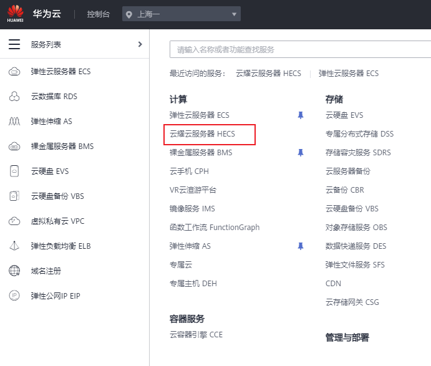Unpin 弹性云服务器 ECS using its pin icon

pos(301,115)
